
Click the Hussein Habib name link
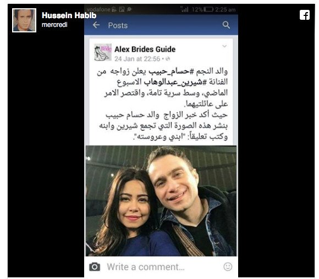tap(69, 15)
